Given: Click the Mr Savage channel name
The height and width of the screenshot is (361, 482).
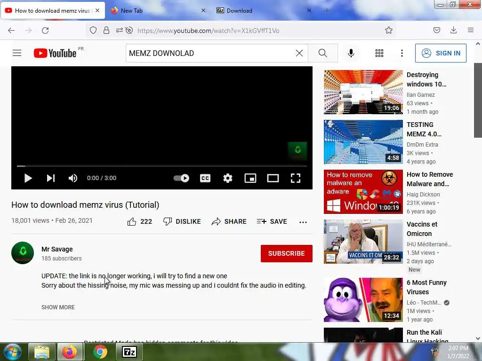Looking at the screenshot, I should (57, 249).
